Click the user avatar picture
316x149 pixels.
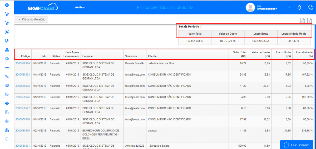(250, 7)
